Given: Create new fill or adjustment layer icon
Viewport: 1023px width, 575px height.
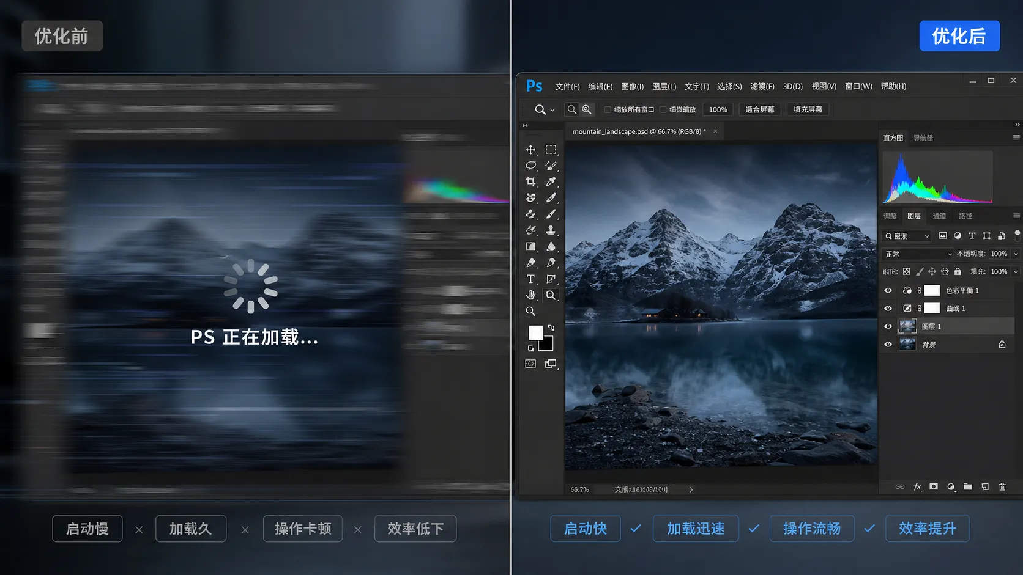Looking at the screenshot, I should pyautogui.click(x=951, y=487).
